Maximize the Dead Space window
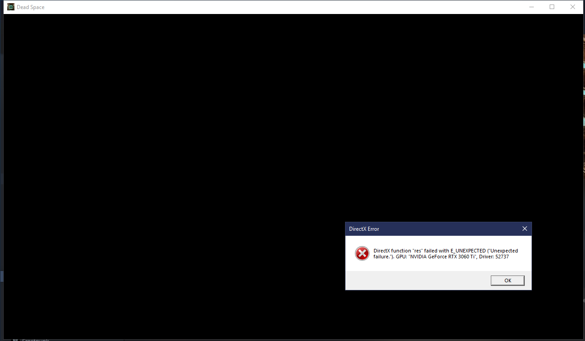 [552, 7]
